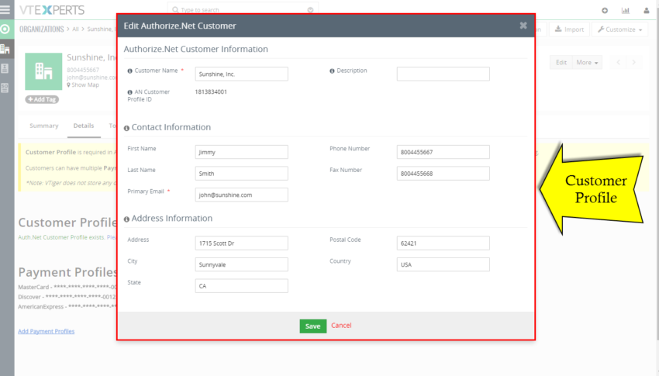Open the hamburger menu icon
659x376 pixels.
click(x=5, y=9)
